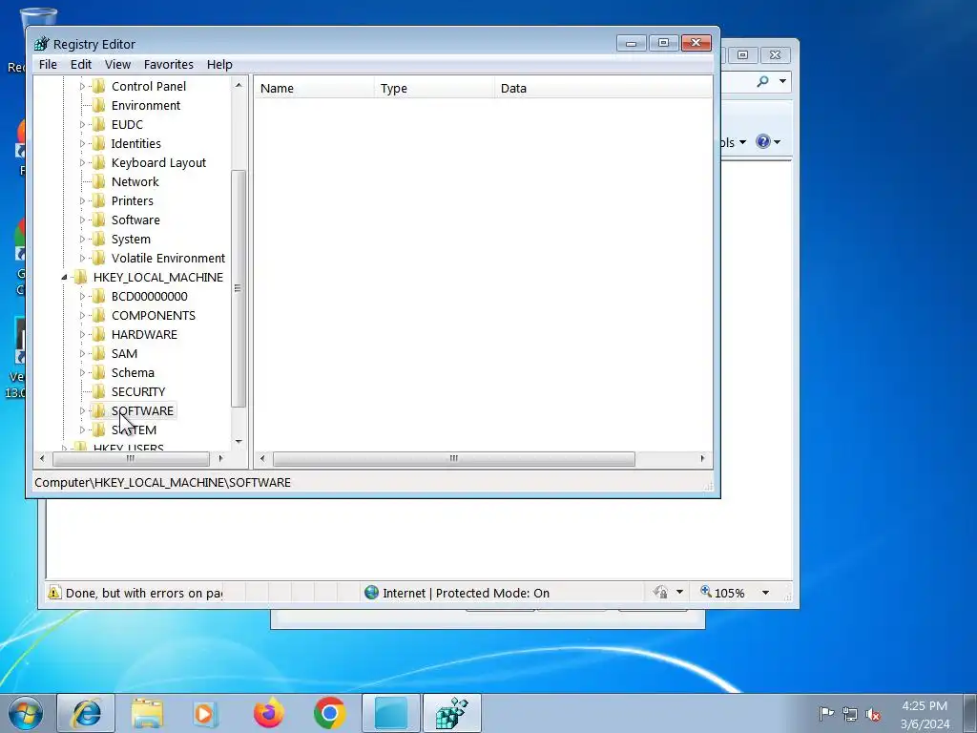Image resolution: width=977 pixels, height=733 pixels.
Task: Select the SYSTEM key under HKEY_LOCAL_MACHINE
Action: [134, 430]
